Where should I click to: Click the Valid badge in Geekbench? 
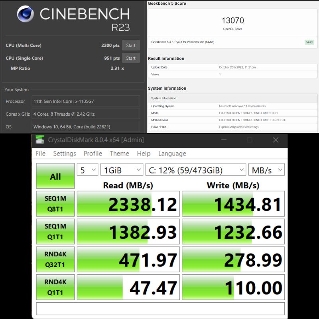[x=309, y=42]
